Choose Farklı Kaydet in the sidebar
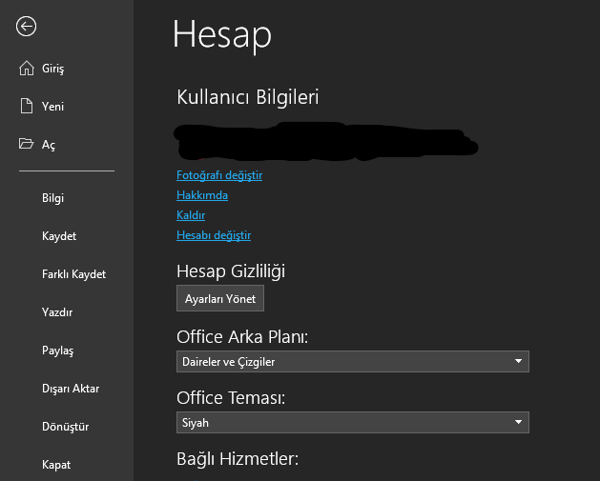The width and height of the screenshot is (600, 481). pyautogui.click(x=73, y=274)
